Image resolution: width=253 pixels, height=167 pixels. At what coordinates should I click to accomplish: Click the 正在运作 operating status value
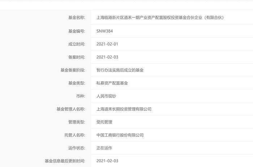pos(104,148)
